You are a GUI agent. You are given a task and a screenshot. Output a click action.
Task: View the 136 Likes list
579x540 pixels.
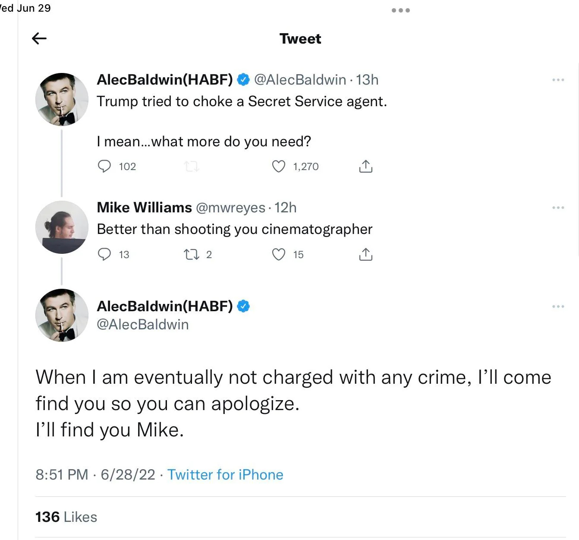66,517
